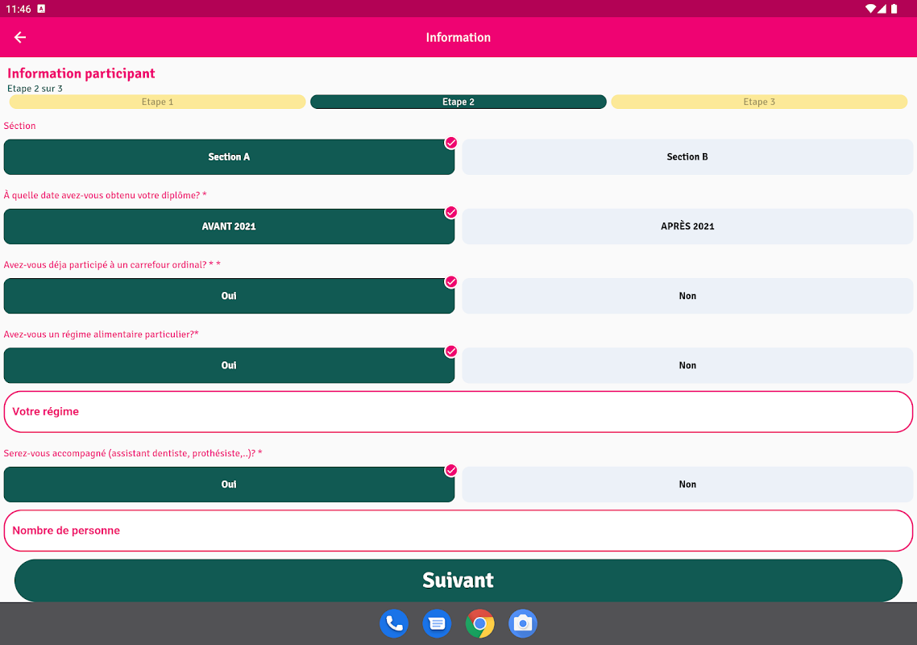Click the diploma date question label
This screenshot has width=917, height=645.
(x=106, y=195)
